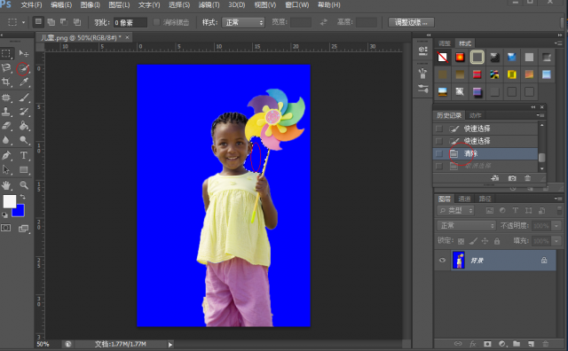568x351 pixels.
Task: Select the Eraser tool
Action: [6, 126]
